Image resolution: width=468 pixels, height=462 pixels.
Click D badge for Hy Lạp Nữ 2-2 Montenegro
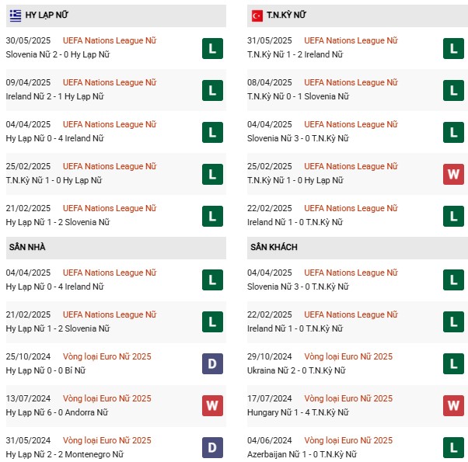[x=212, y=447]
